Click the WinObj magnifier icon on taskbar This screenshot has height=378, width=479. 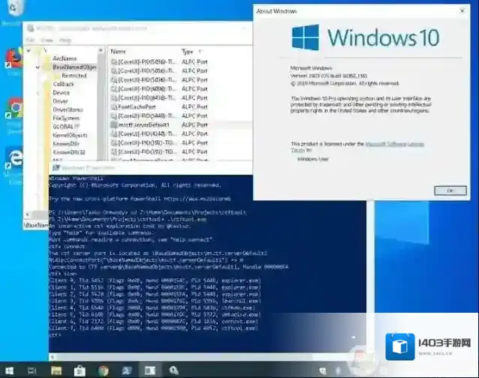coord(173,370)
